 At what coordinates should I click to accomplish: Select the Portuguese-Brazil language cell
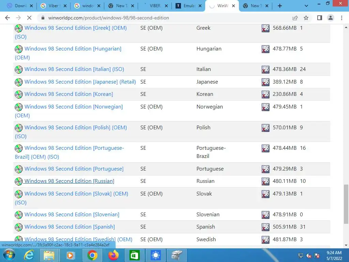[x=211, y=152]
